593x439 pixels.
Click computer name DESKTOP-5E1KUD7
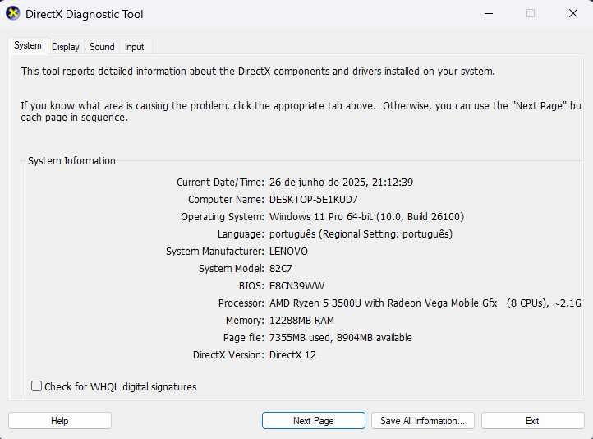tap(314, 200)
